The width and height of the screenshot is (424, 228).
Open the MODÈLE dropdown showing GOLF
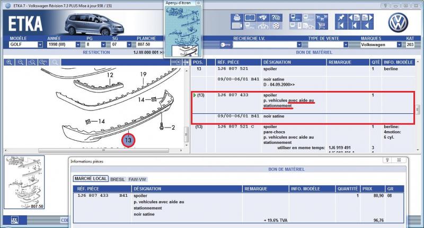pyautogui.click(x=40, y=44)
